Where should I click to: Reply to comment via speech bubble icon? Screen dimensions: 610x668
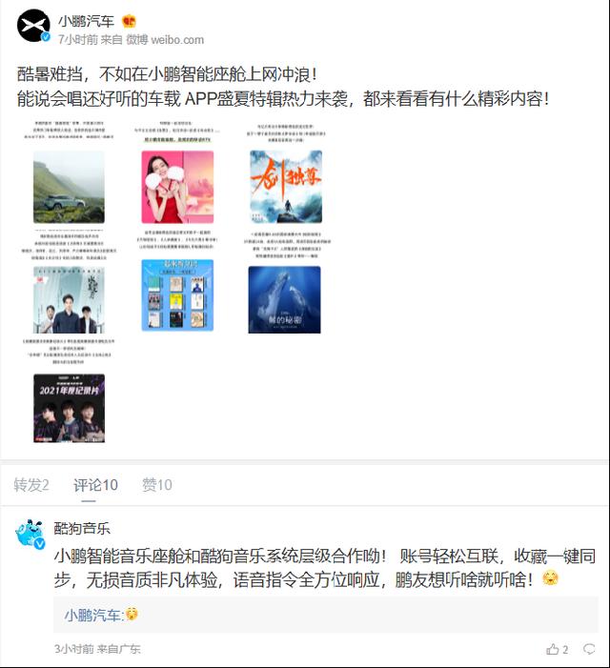589,649
